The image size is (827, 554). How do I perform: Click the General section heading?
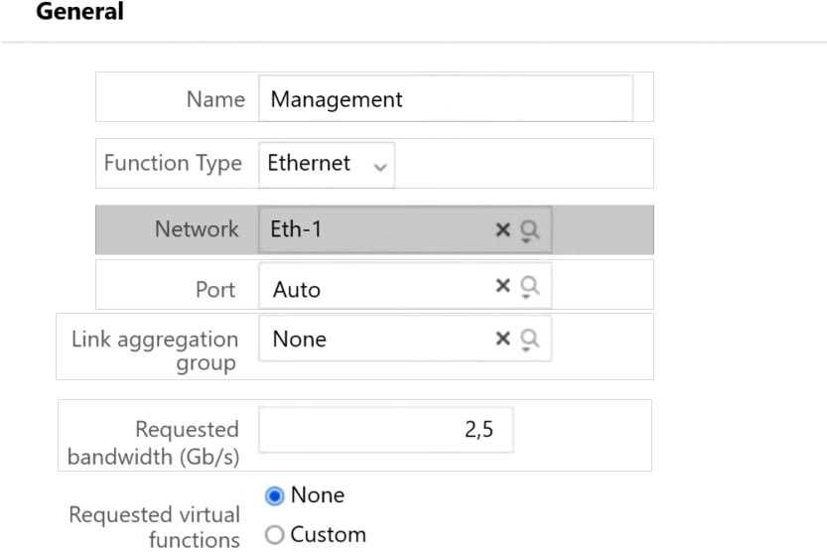(x=80, y=11)
